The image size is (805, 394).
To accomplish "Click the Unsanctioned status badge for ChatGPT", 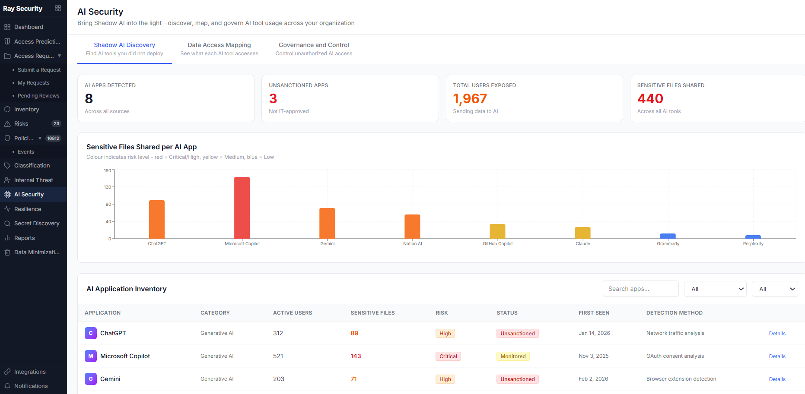I will [x=518, y=334].
